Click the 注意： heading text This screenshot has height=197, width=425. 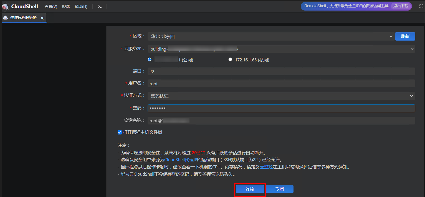pyautogui.click(x=124, y=145)
